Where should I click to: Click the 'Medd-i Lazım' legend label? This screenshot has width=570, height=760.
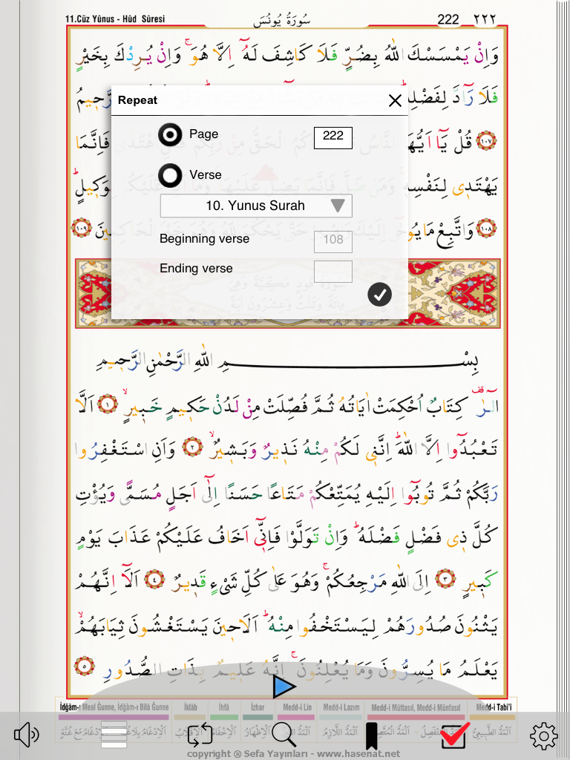pos(341,707)
